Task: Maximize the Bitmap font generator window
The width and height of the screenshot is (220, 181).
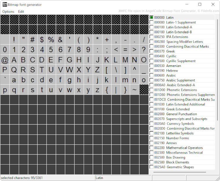Action: (200, 4)
